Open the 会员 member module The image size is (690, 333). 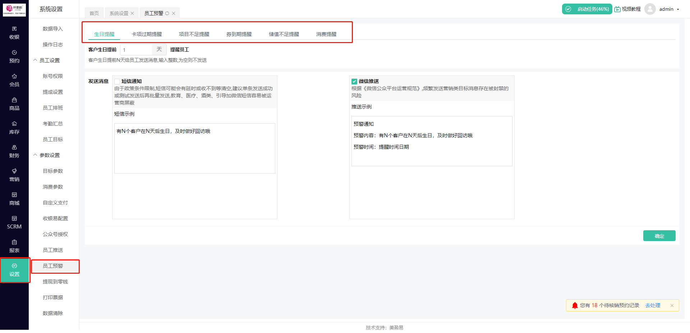click(14, 80)
